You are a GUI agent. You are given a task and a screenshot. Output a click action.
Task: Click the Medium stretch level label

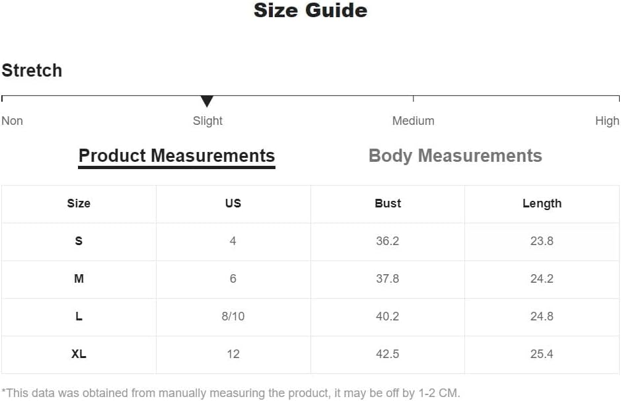tap(413, 121)
